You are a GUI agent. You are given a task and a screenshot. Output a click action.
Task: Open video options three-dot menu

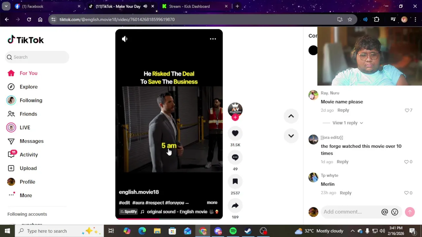(x=213, y=39)
